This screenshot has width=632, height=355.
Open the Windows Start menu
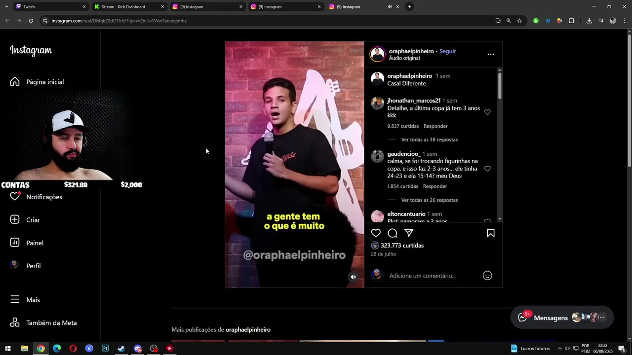click(x=8, y=349)
